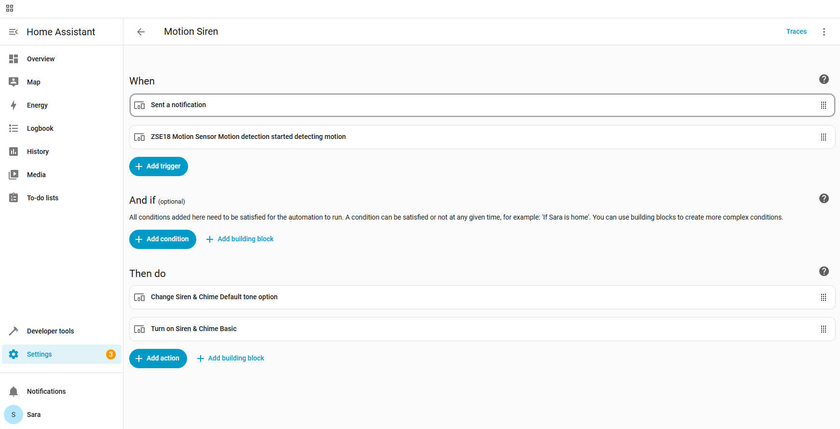Viewport: 840px width, 429px height.
Task: Click the back arrow beside Motion Siren
Action: click(x=141, y=32)
